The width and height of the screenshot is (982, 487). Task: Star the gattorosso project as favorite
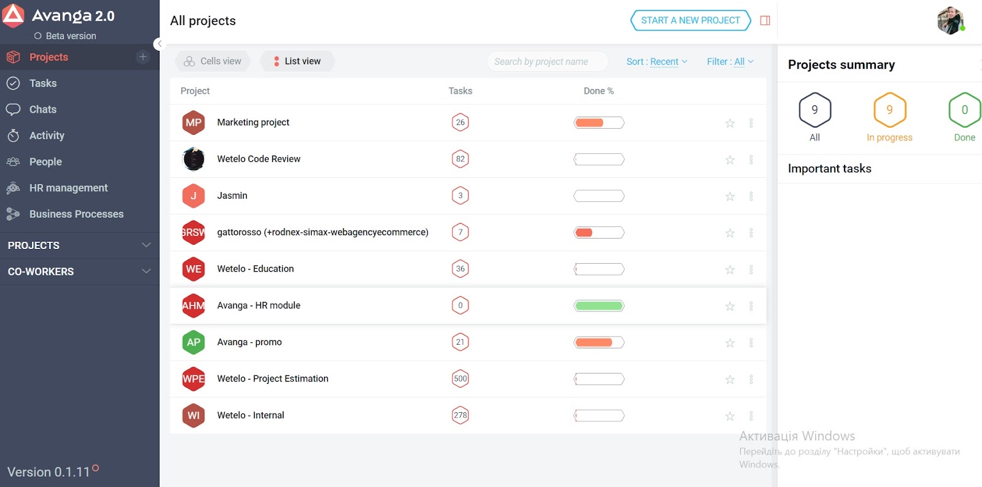click(730, 233)
